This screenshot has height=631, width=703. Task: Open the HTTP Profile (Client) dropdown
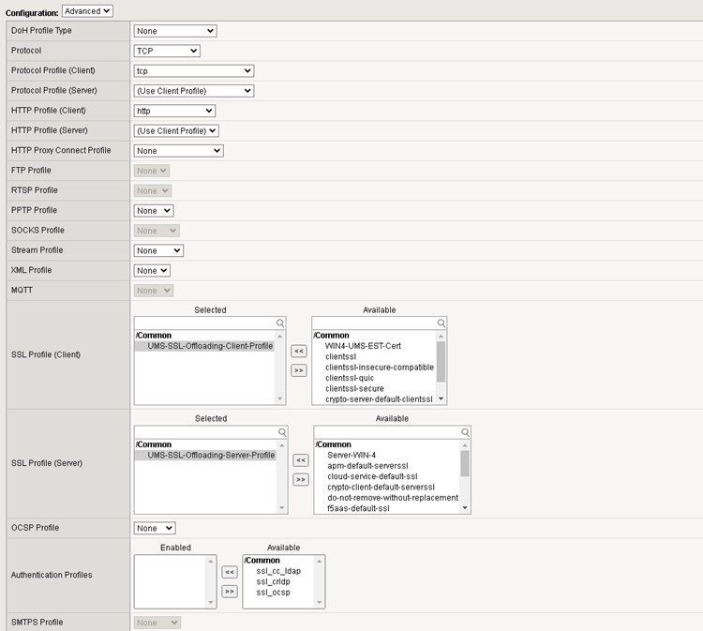click(174, 111)
